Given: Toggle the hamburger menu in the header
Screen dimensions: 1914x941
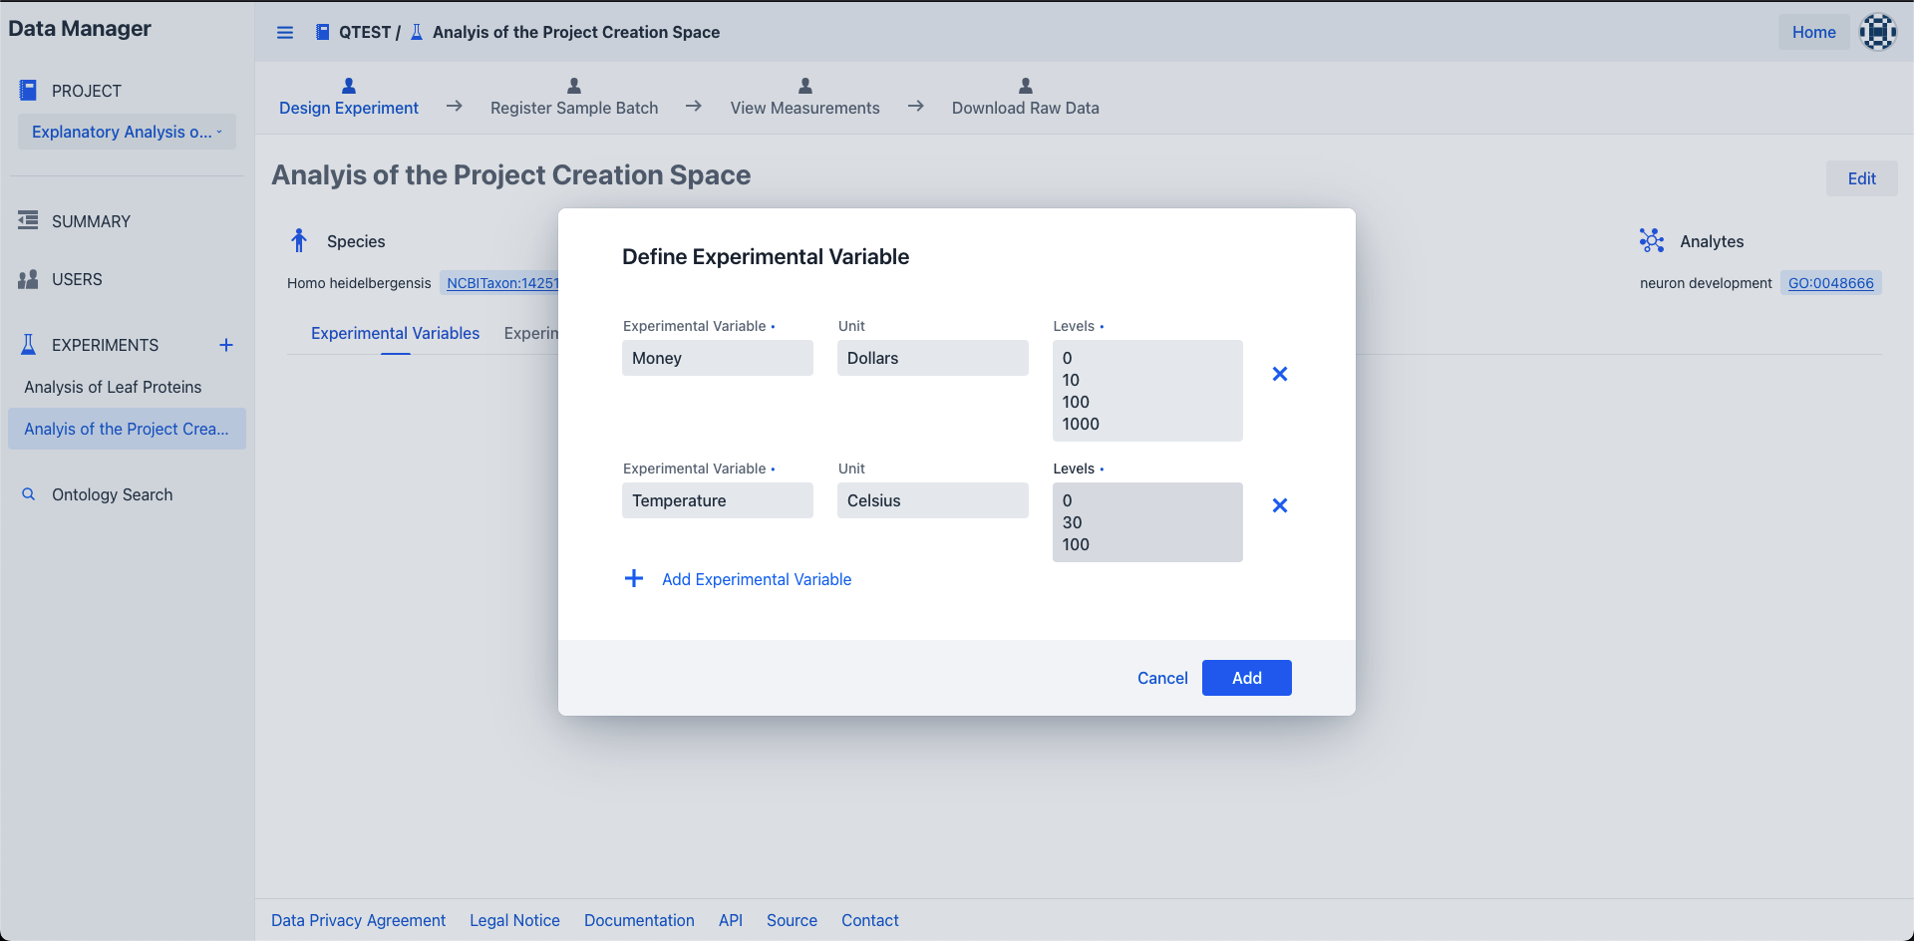Looking at the screenshot, I should point(285,32).
